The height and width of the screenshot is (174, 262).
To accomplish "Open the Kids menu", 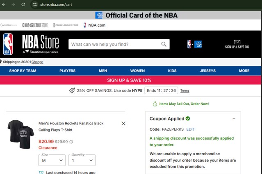I will pyautogui.click(x=172, y=71).
